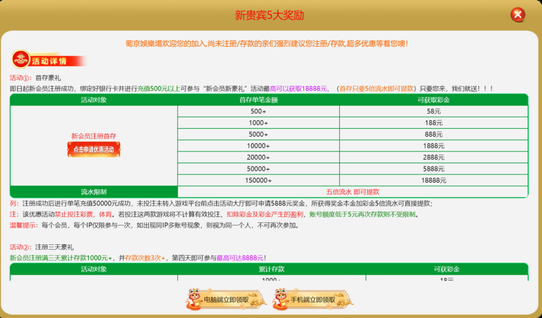Click the 充值500元以上 green text
This screenshot has width=542, height=318.
(x=159, y=88)
